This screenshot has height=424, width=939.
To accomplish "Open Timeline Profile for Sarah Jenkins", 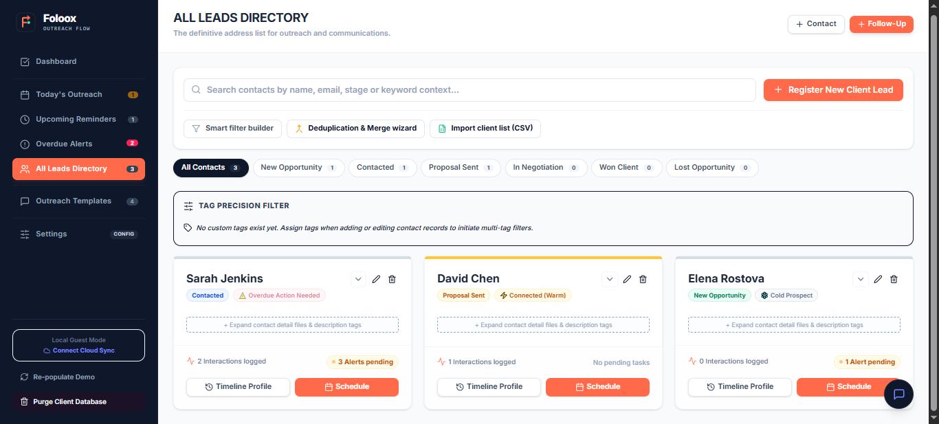I will tap(239, 387).
